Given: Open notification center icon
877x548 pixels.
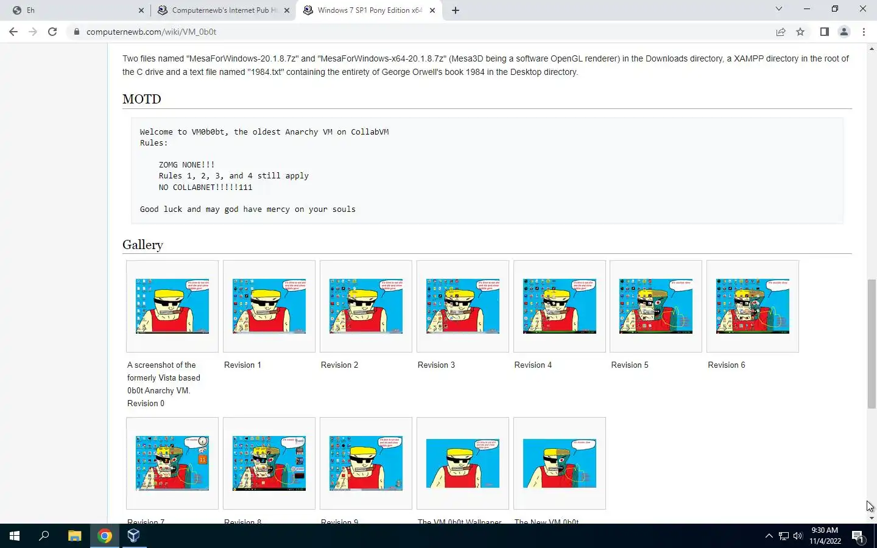Looking at the screenshot, I should pos(858,536).
